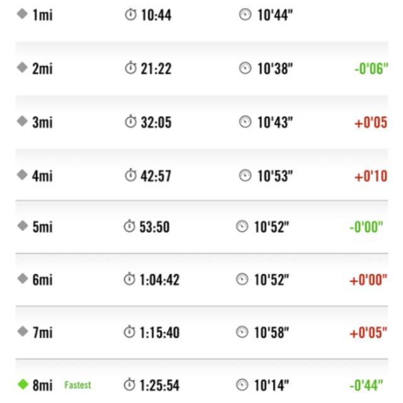Click the 5mi split label
This screenshot has width=403, height=403.
42,227
